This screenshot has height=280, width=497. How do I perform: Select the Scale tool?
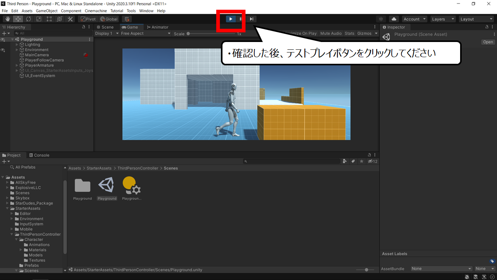(39, 19)
